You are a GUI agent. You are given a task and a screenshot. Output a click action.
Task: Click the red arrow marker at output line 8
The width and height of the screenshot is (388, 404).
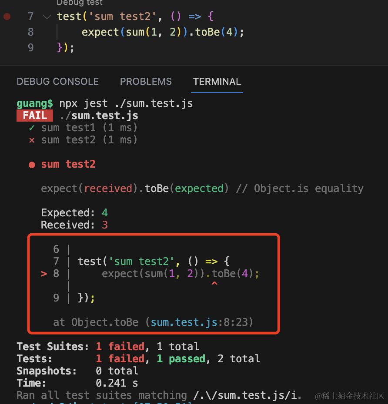click(43, 274)
